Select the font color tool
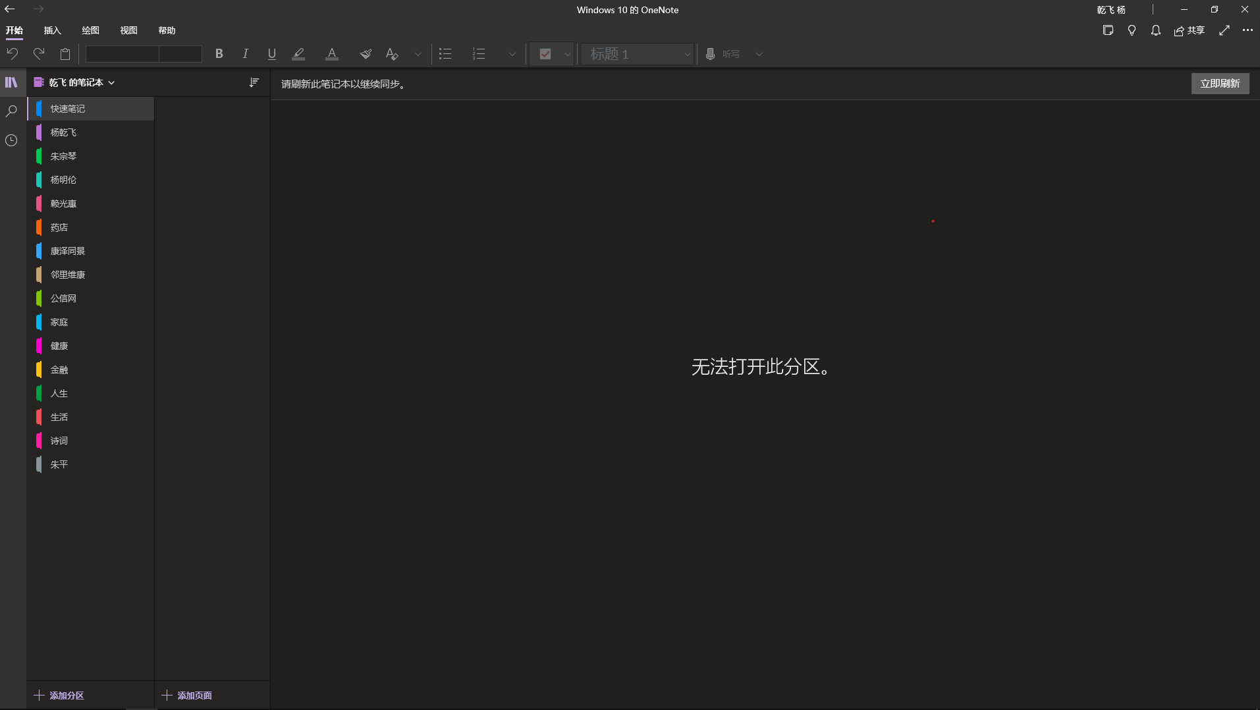Screen dimensions: 1260x710 tap(332, 54)
